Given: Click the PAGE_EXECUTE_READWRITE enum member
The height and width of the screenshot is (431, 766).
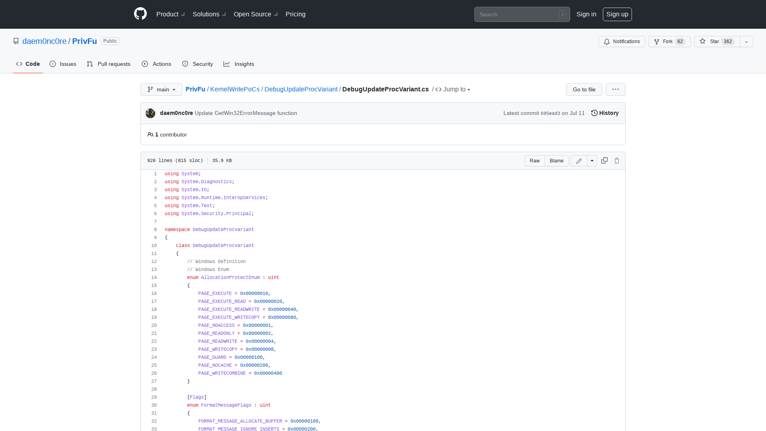Looking at the screenshot, I should point(229,310).
